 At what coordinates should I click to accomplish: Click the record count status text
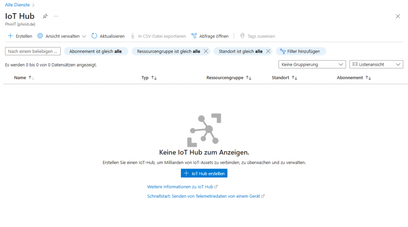51,65
